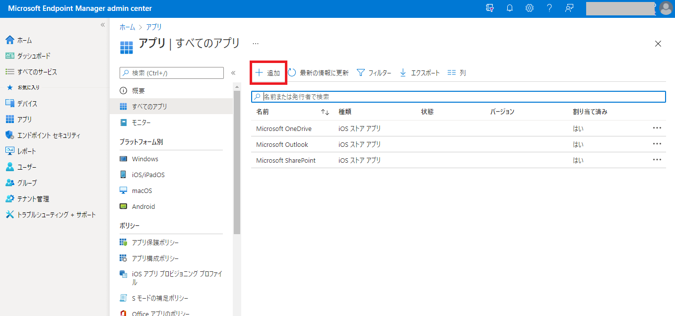Click the blade menu vertical scrollbar

pyautogui.click(x=237, y=161)
